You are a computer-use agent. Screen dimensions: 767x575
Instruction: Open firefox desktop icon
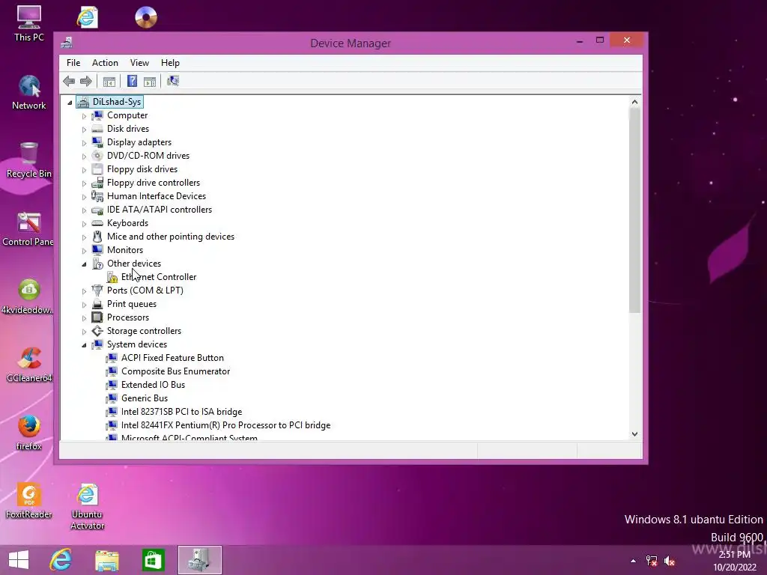point(29,432)
